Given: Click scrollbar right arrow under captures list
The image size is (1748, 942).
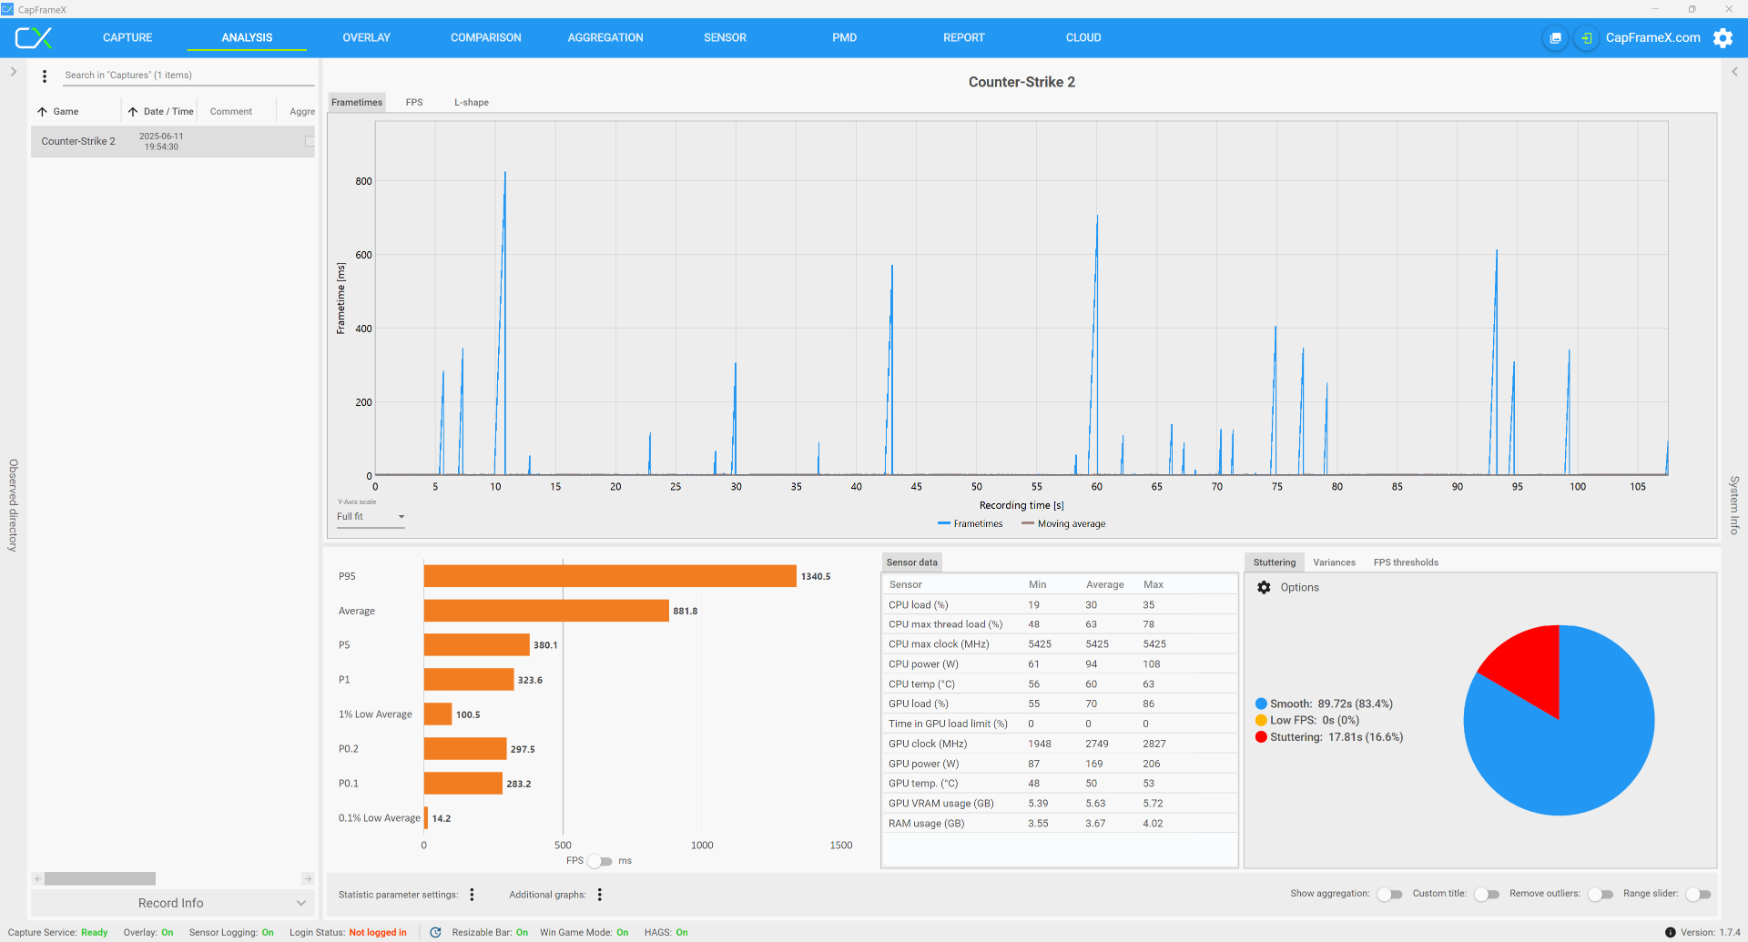Looking at the screenshot, I should (x=308, y=879).
